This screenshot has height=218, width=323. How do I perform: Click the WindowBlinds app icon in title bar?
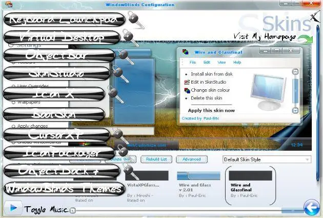pyautogui.click(x=9, y=4)
